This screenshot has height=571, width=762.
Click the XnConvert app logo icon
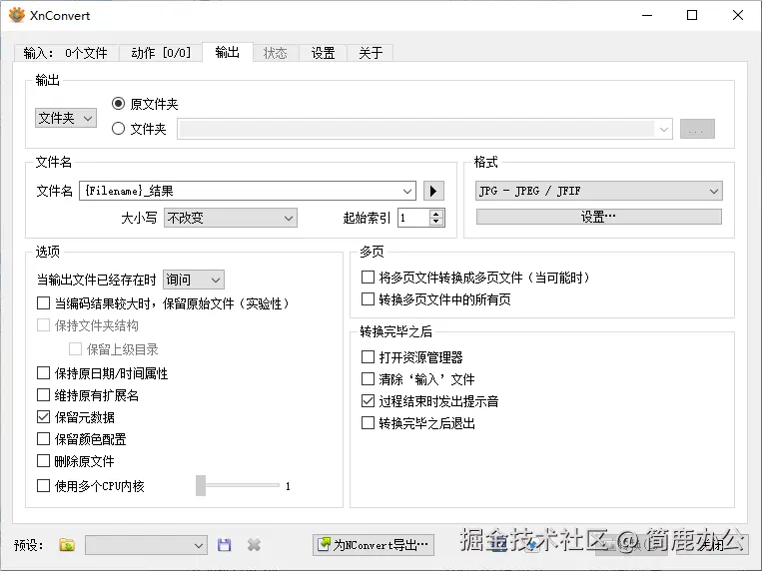tap(17, 15)
